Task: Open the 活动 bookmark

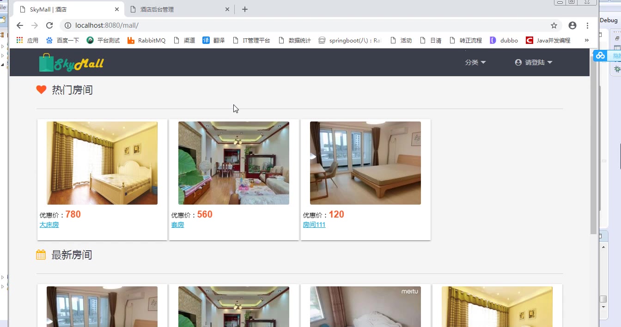Action: [x=401, y=40]
